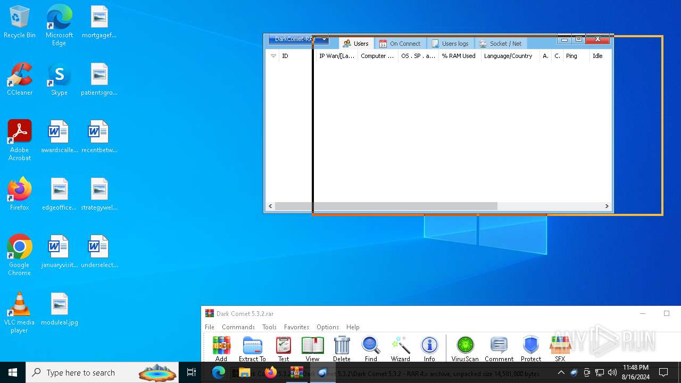Open the Users logs tab
Screen dimensions: 681x383
pyautogui.click(x=450, y=44)
